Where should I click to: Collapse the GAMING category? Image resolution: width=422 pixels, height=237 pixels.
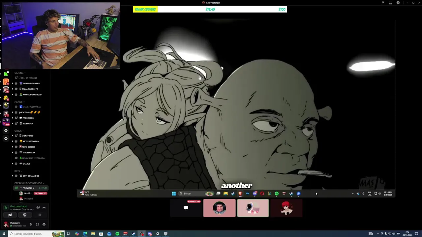20,73
